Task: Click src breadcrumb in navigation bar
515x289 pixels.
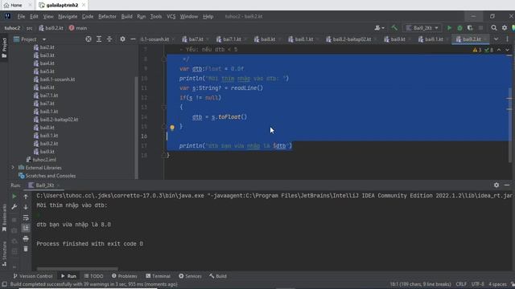Action: [x=29, y=28]
